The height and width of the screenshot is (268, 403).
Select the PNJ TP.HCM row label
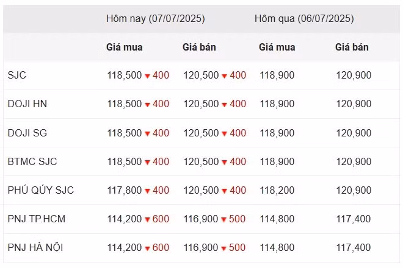35,219
